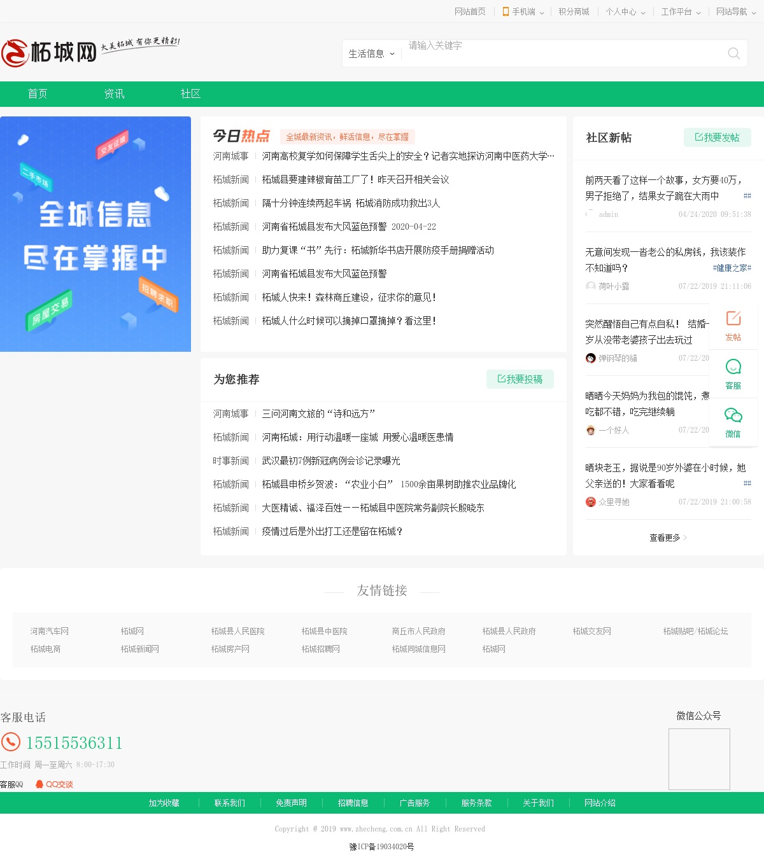This screenshot has width=764, height=862.
Task: Click the 我要投稿 button
Action: [520, 379]
